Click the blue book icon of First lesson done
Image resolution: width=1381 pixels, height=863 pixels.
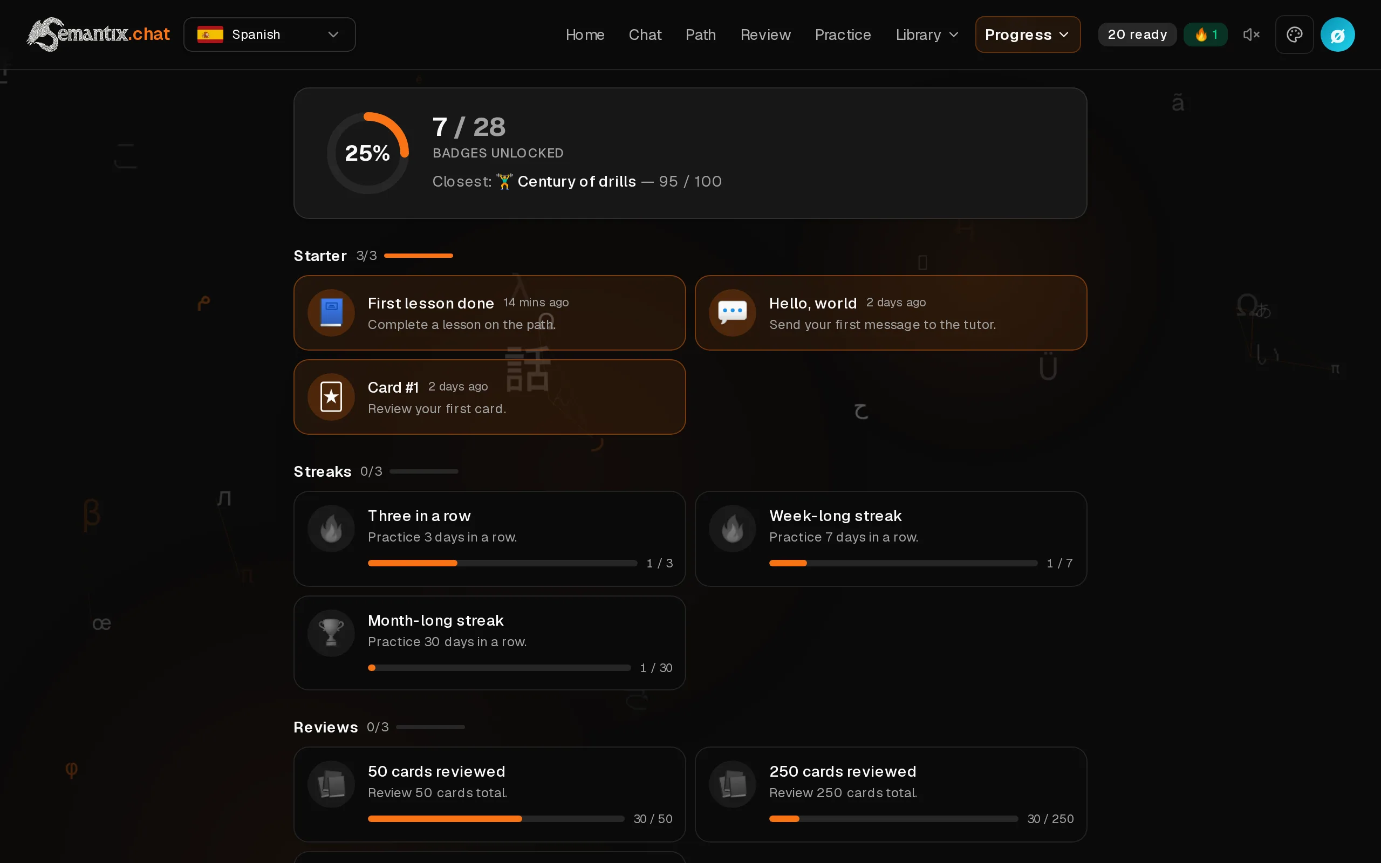click(x=331, y=312)
